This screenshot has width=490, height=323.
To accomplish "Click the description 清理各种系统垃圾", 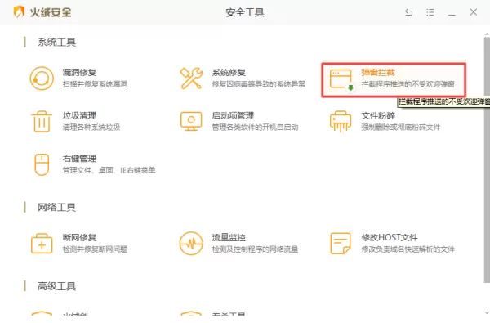I will point(91,128).
